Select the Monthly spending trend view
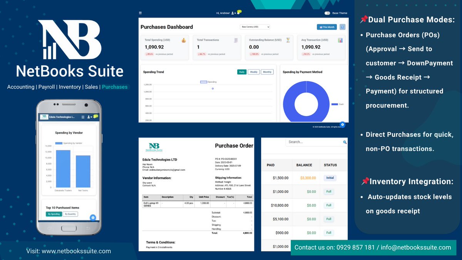 tap(267, 72)
